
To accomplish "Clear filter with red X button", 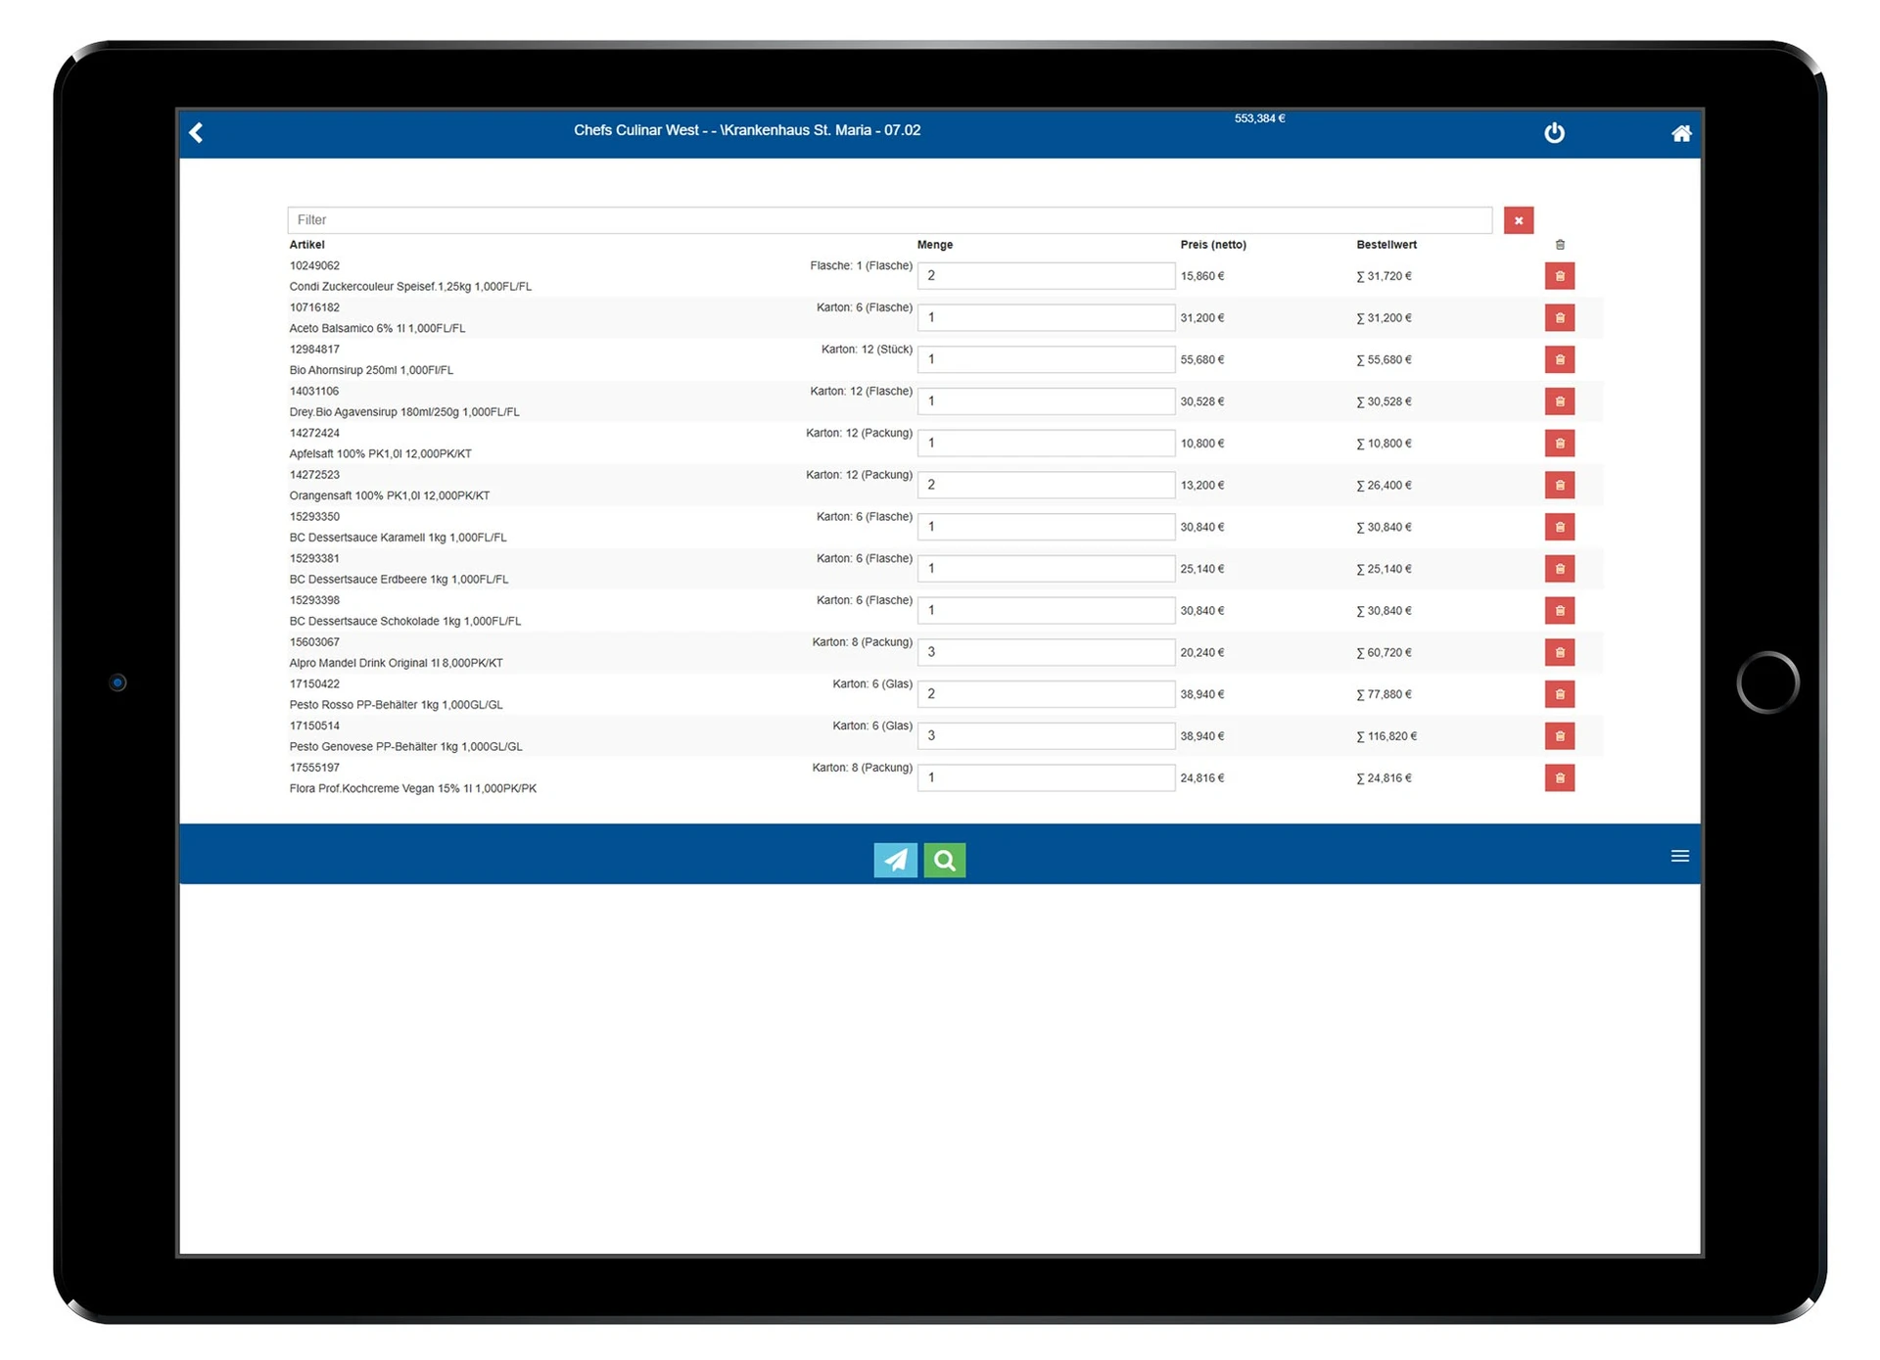I will click(1518, 220).
